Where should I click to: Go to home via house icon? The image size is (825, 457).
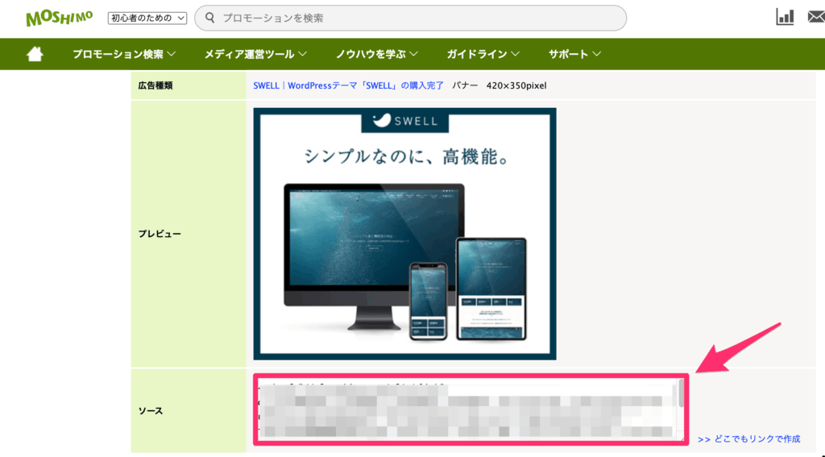pyautogui.click(x=35, y=54)
